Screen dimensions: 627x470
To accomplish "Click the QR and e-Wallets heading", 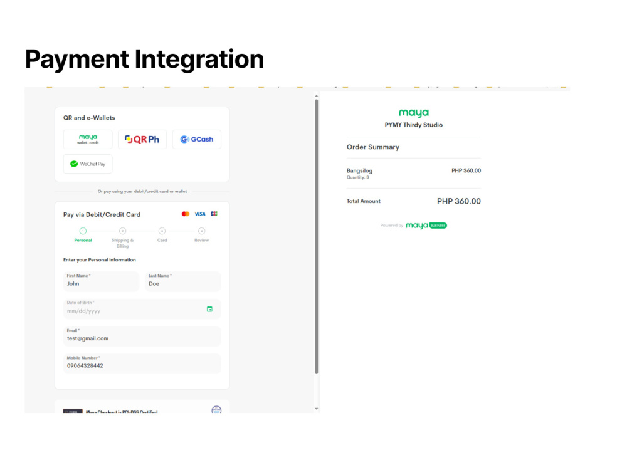I will point(89,118).
